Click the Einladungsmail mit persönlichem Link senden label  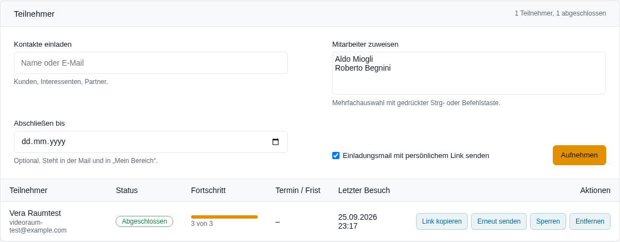[416, 156]
